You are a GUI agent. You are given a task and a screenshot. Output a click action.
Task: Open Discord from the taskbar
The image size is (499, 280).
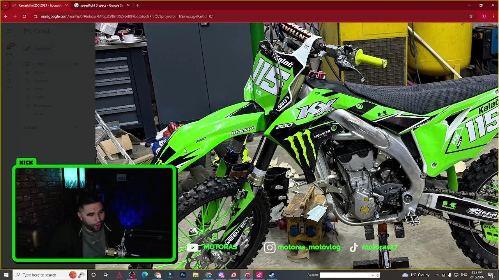tap(221, 275)
